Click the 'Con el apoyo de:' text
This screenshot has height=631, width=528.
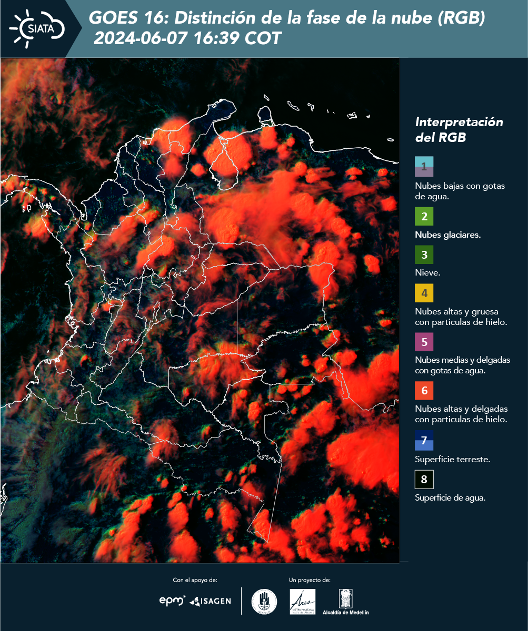[195, 580]
